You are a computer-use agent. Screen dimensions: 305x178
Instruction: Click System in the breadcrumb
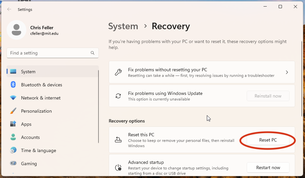pos(123,26)
